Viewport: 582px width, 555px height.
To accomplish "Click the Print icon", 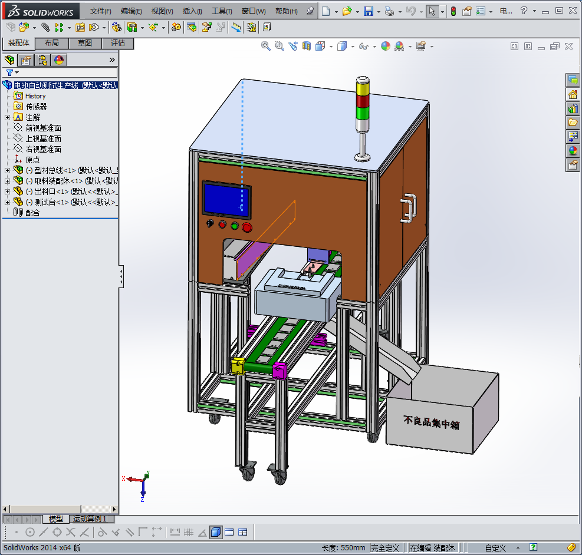I will click(389, 11).
